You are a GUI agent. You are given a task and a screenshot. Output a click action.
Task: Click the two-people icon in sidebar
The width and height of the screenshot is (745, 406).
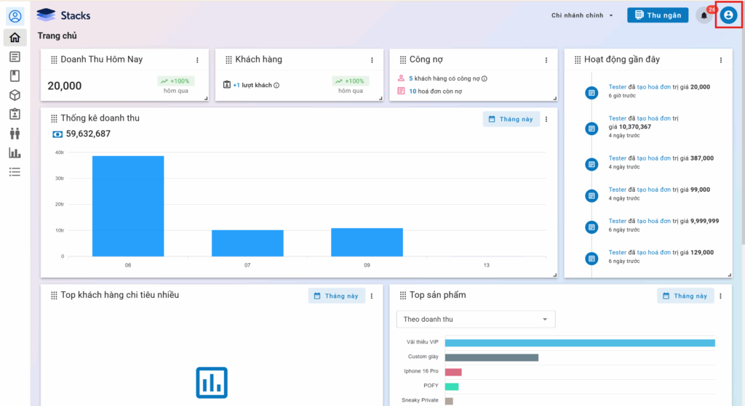tap(15, 134)
